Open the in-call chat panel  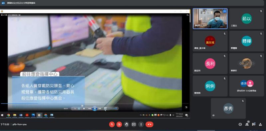coord(254,124)
